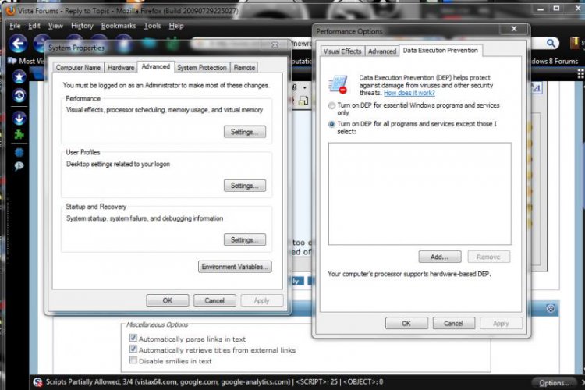The image size is (585, 390).
Task: Open the How does it work link
Action: pos(409,93)
